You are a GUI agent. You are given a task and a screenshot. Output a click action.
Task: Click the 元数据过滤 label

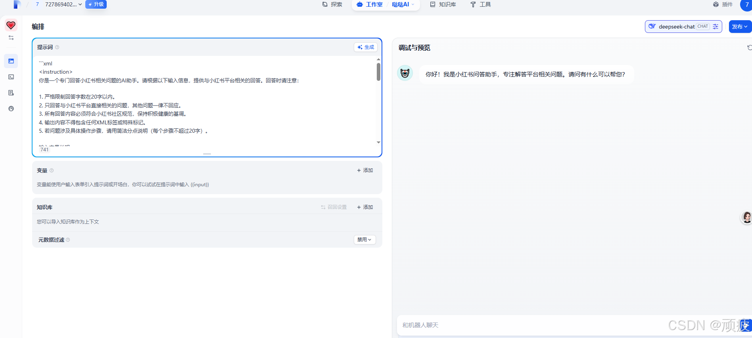(51, 240)
